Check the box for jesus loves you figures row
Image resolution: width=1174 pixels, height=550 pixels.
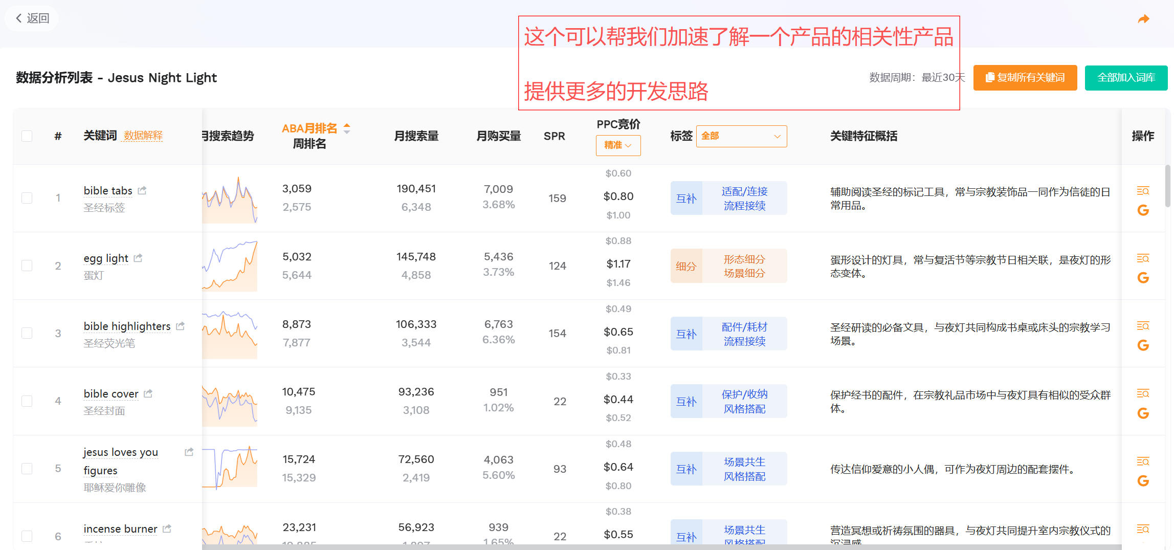(x=27, y=469)
